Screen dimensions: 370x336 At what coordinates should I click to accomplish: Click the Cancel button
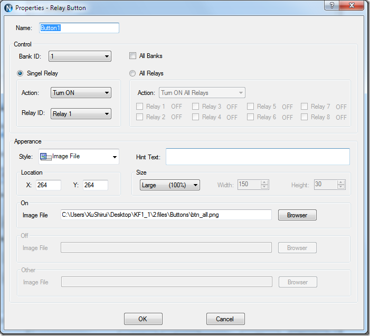[225, 319]
